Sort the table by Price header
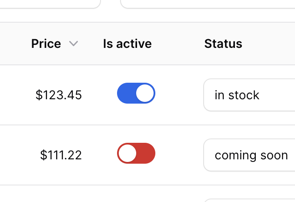Image resolution: width=295 pixels, height=202 pixels. pos(46,44)
